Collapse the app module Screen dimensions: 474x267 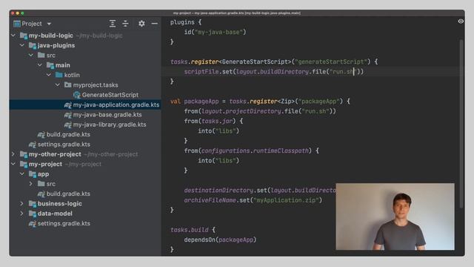tap(22, 174)
